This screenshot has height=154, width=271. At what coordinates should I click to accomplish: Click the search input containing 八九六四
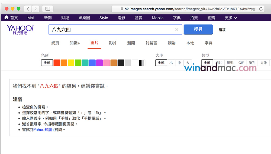tap(111, 30)
